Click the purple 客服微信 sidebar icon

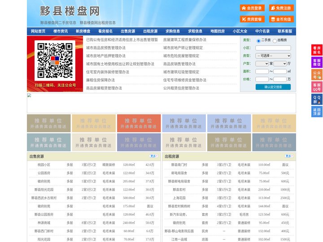317,62
